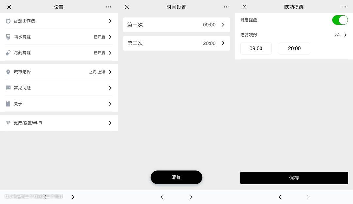Click the water cup icon beside 喝水提醒

(x=8, y=37)
